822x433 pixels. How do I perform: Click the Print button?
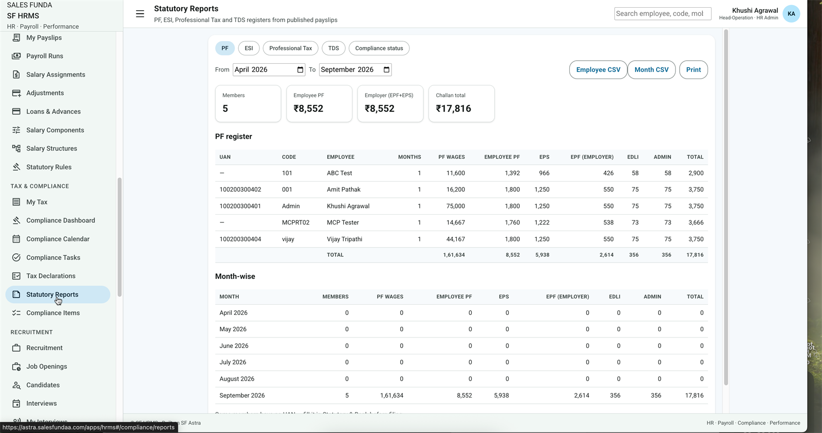click(694, 70)
